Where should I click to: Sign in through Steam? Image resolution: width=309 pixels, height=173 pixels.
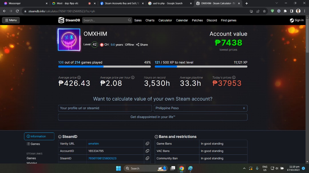[x=297, y=20]
